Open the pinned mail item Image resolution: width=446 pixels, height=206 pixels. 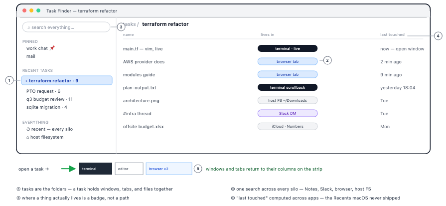(31, 56)
